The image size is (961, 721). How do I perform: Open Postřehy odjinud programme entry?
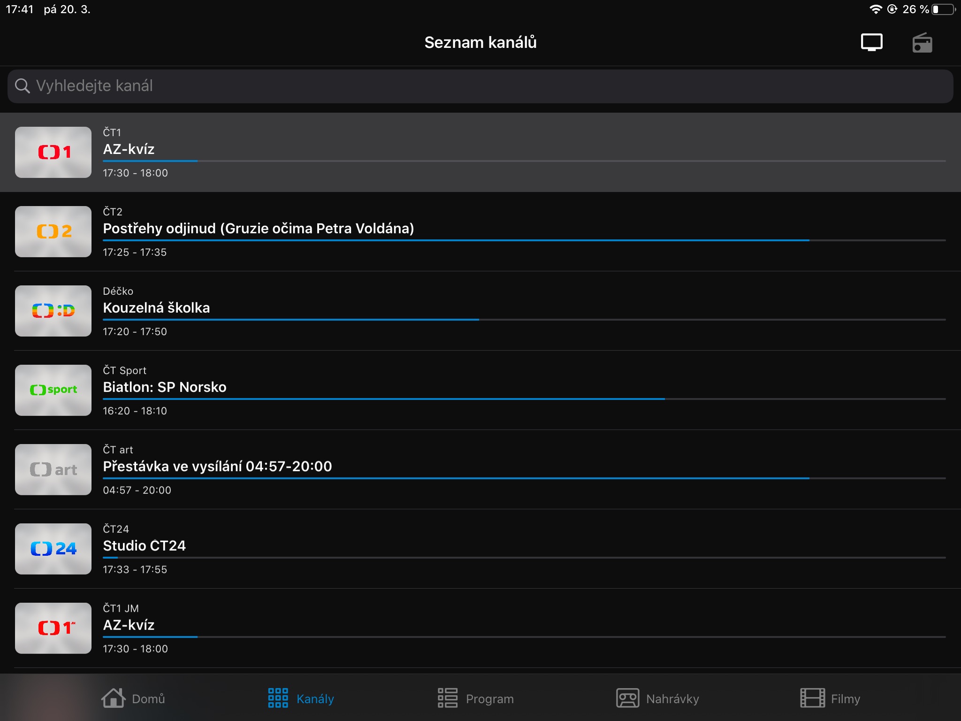click(x=258, y=229)
